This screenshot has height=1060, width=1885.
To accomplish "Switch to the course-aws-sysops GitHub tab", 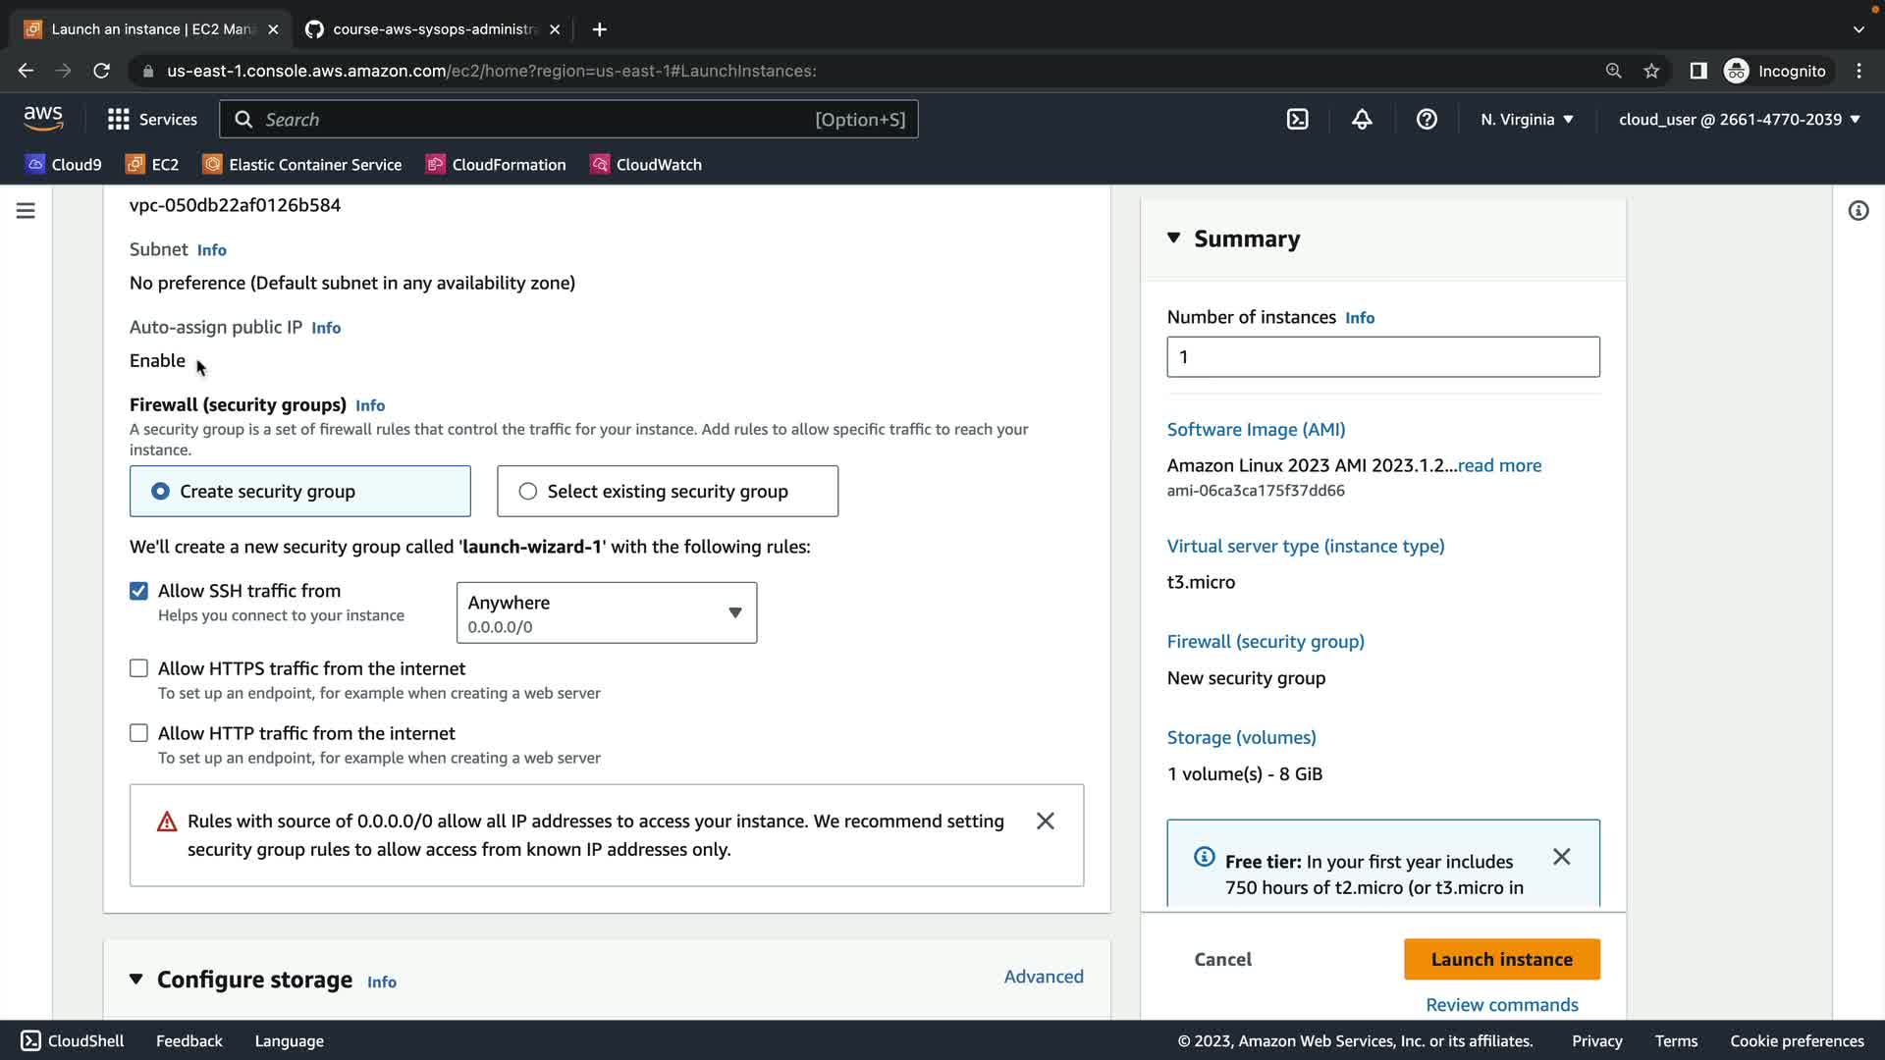I will tap(432, 29).
